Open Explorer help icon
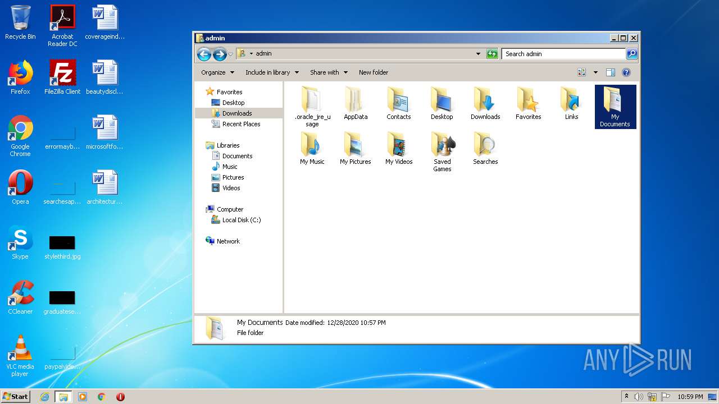The height and width of the screenshot is (404, 719). (x=626, y=72)
